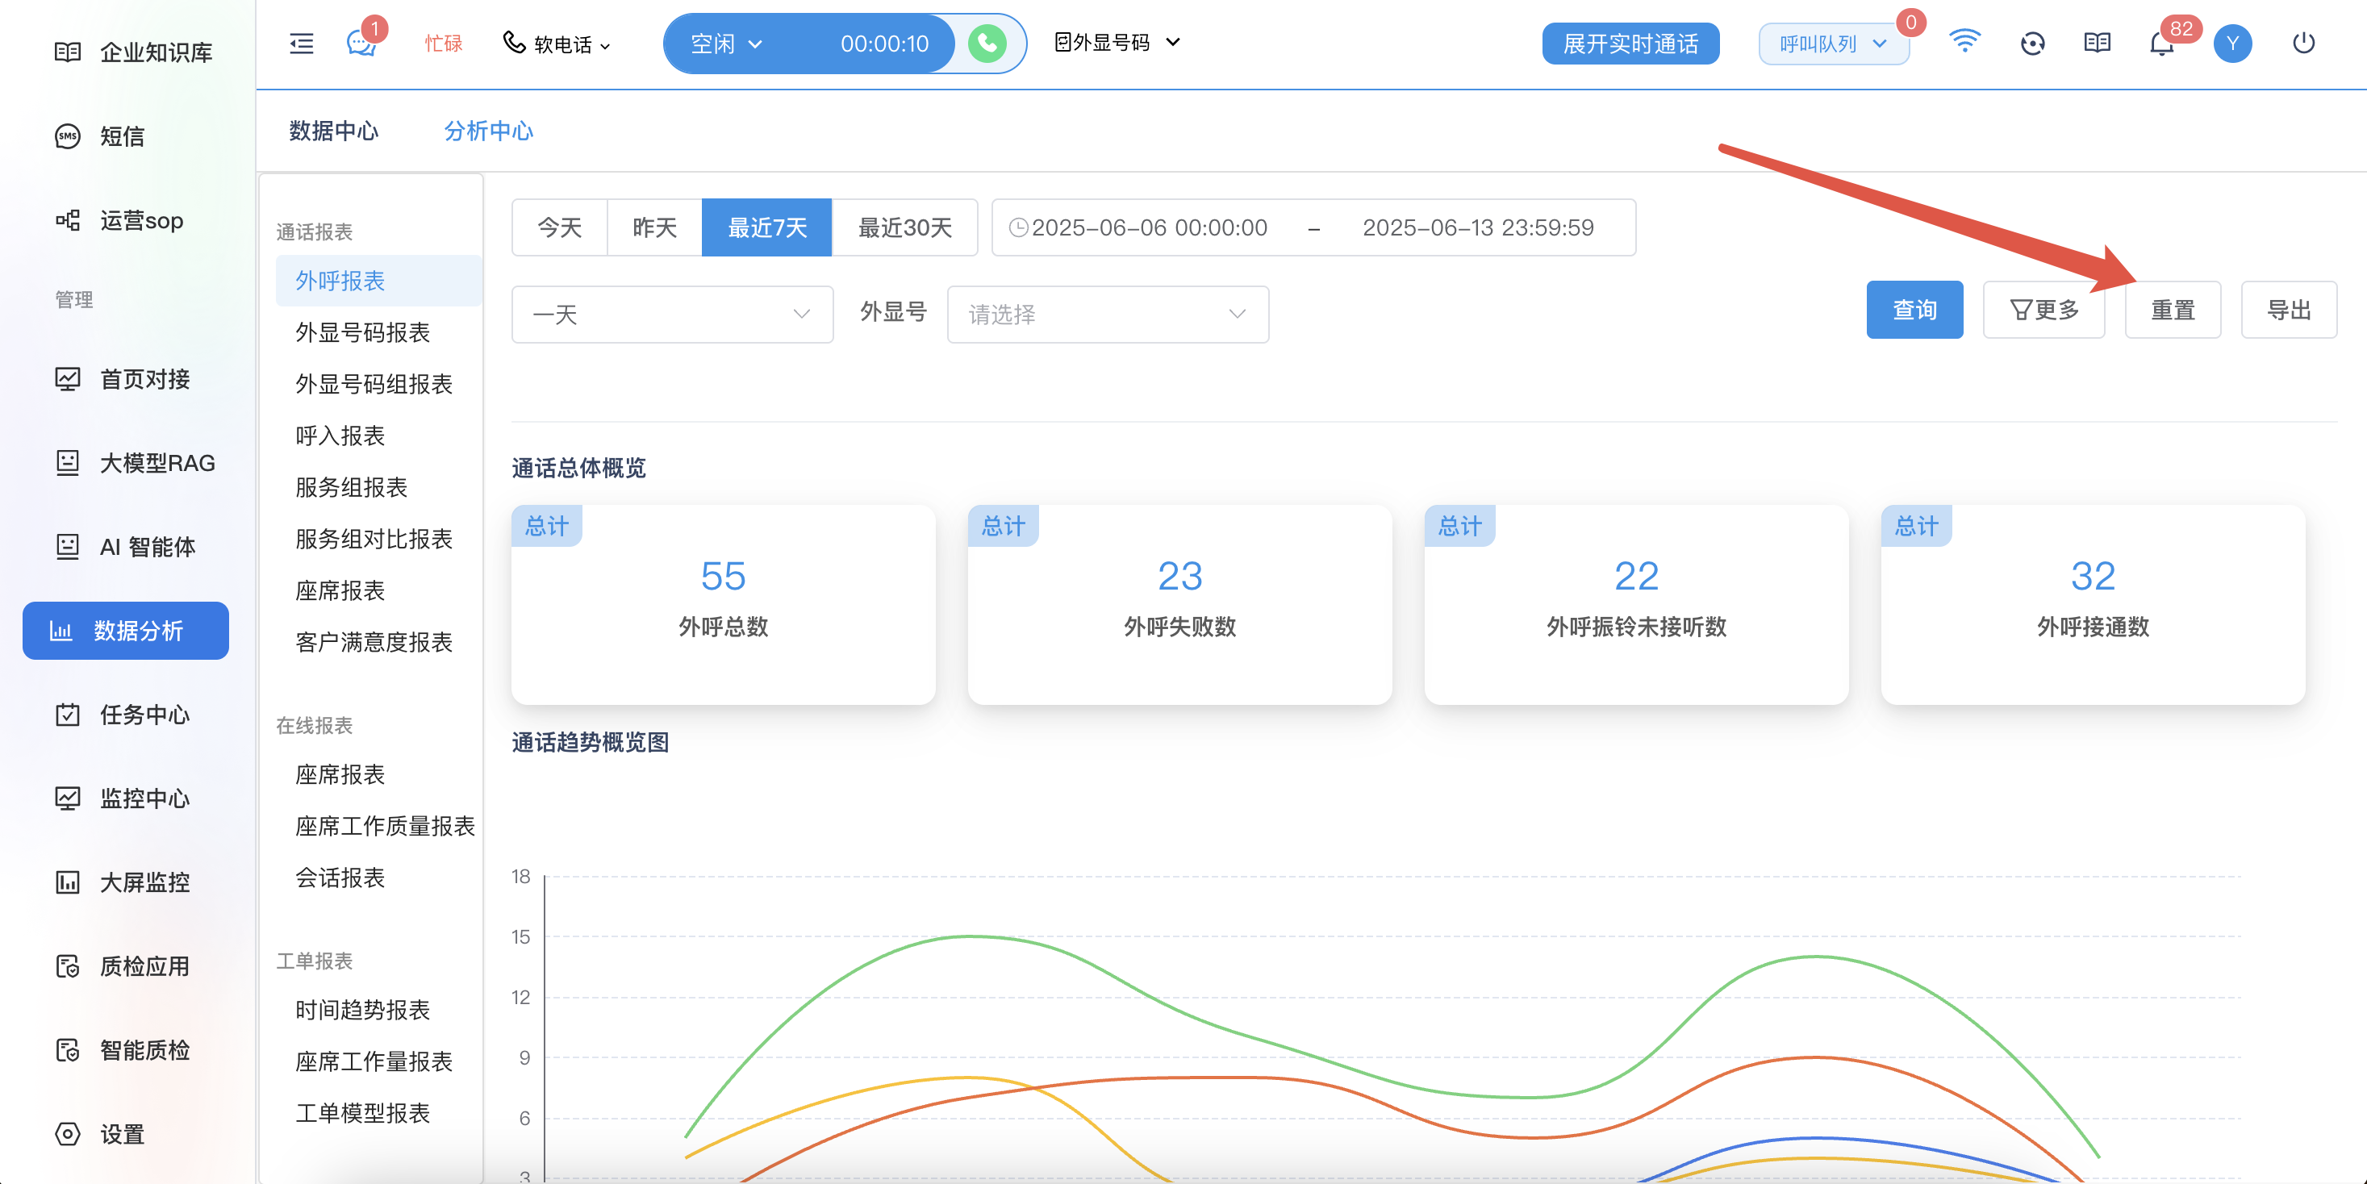2367x1184 pixels.
Task: Click the headset support icon
Action: point(2032,44)
